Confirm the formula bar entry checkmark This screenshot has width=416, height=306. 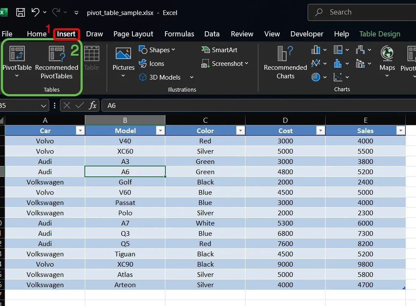coord(80,105)
